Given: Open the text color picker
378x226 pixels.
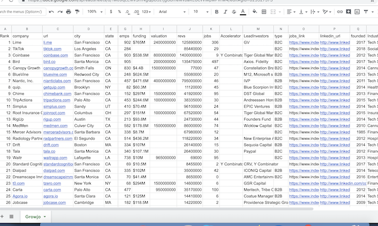Looking at the screenshot, I should (x=243, y=11).
